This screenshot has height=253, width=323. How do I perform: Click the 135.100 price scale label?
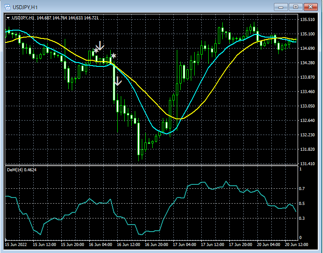pos(308,34)
